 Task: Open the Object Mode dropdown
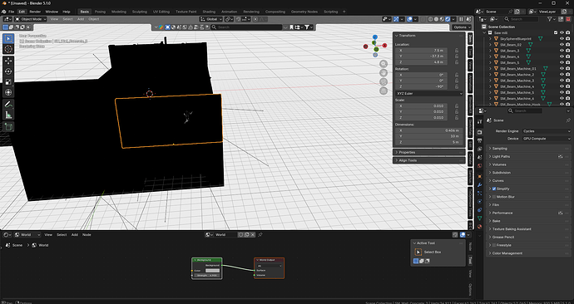coord(31,19)
